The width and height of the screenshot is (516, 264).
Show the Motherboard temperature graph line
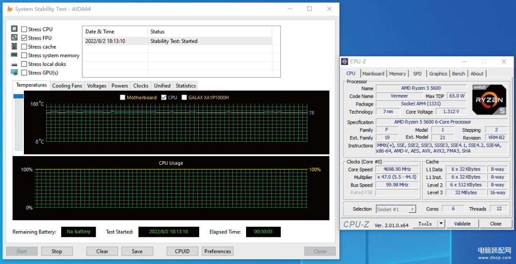122,97
